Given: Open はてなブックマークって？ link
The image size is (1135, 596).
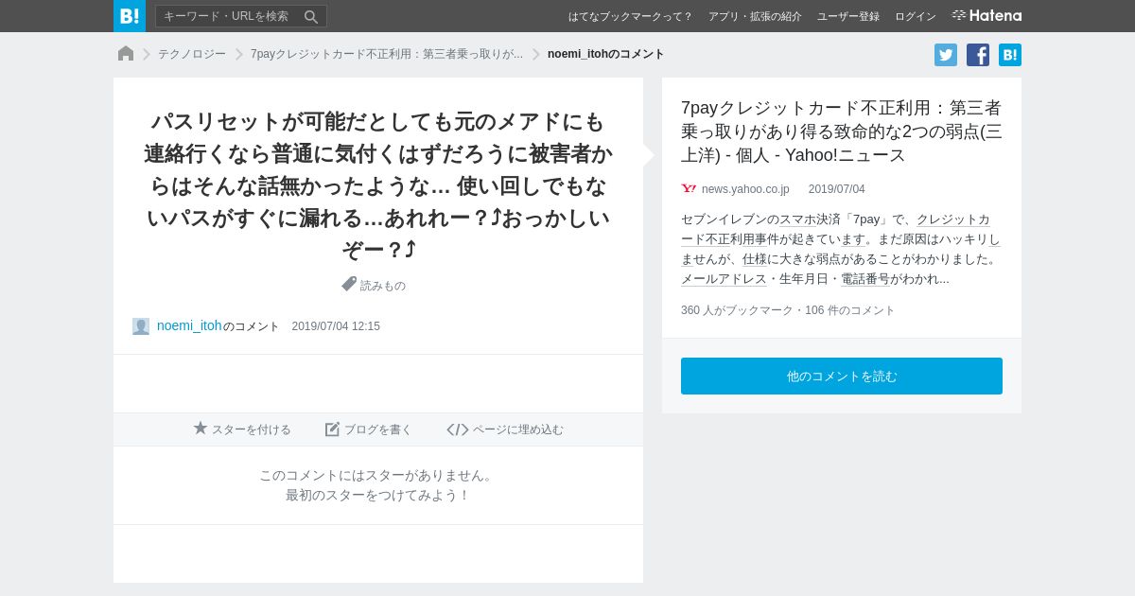Looking at the screenshot, I should [631, 17].
